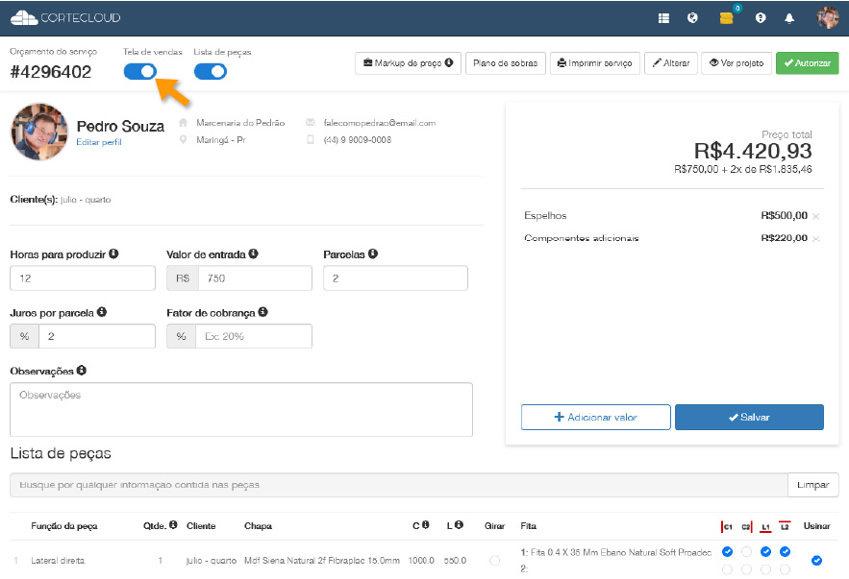Remove the Espelhos value with its X

click(x=816, y=216)
